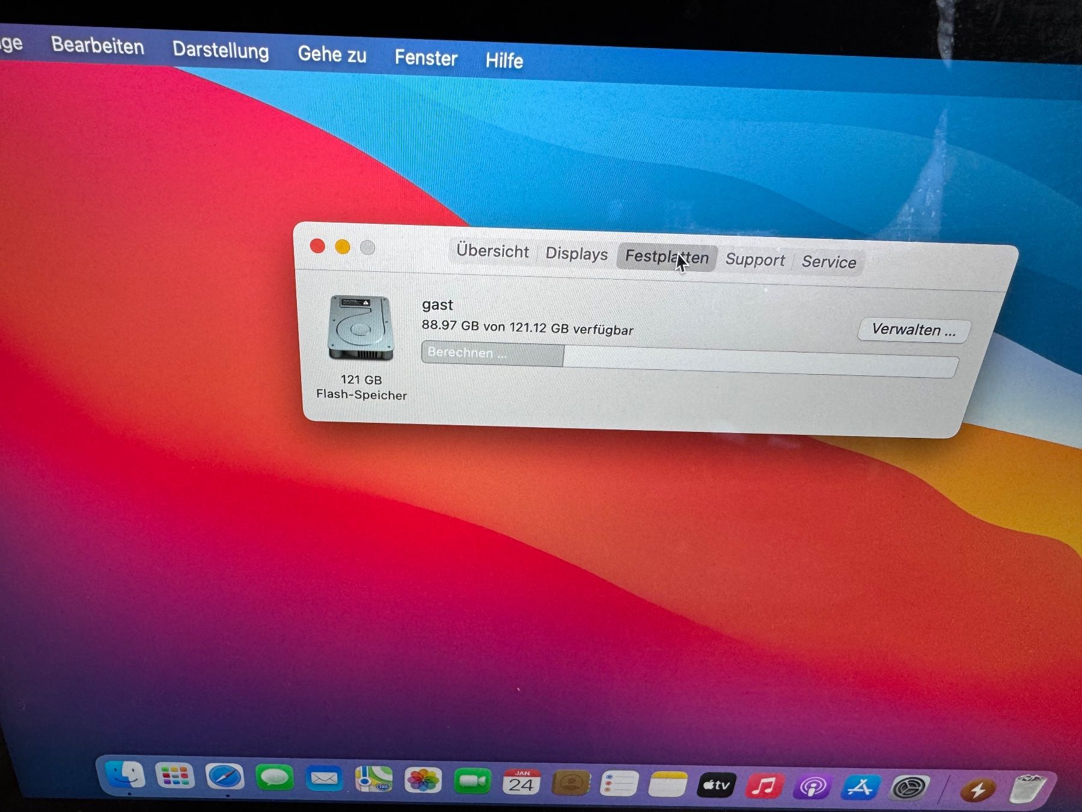
Task: Open the App Store icon
Action: click(861, 787)
